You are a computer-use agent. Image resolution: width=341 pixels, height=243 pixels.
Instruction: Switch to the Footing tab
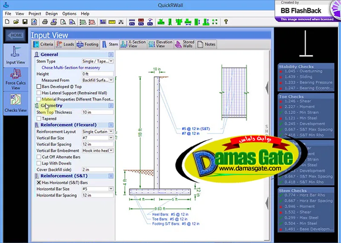pyautogui.click(x=87, y=44)
